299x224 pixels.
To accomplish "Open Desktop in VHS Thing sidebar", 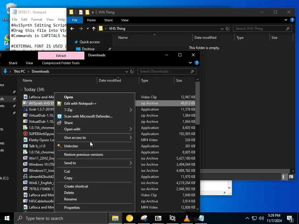I will click(x=88, y=49).
